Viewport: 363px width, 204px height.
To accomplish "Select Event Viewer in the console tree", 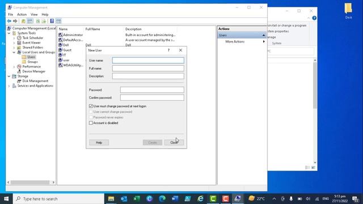I will click(31, 42).
